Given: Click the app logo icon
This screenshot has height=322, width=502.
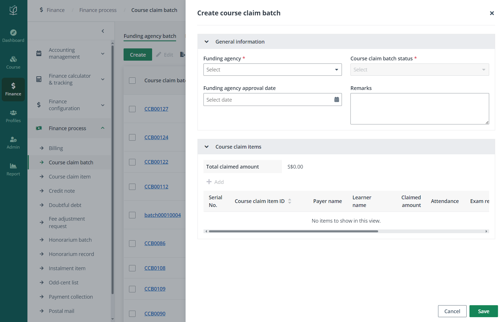Looking at the screenshot, I should pyautogui.click(x=13, y=10).
